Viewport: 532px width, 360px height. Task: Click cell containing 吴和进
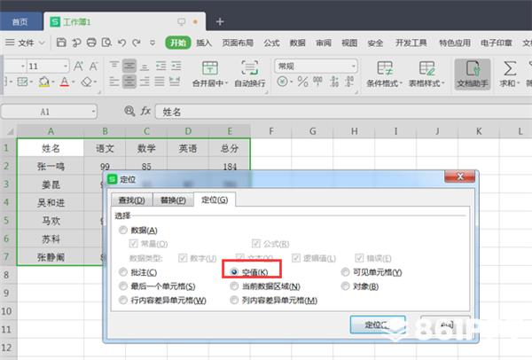[51, 202]
